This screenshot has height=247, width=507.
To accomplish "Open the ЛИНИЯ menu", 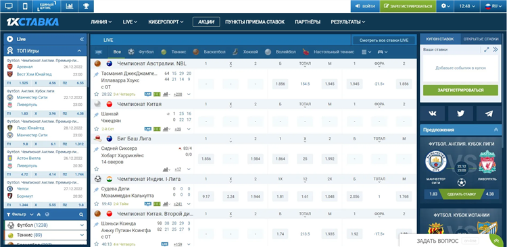I will [x=101, y=22].
